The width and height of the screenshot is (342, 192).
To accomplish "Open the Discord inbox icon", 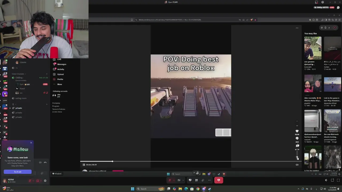I will (317, 2).
